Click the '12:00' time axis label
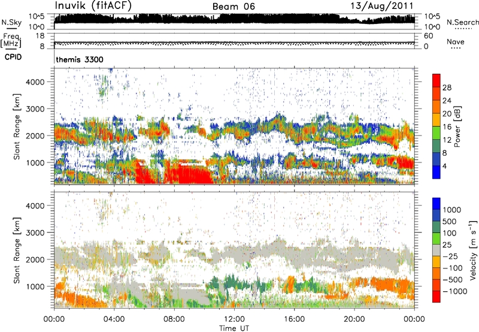Image resolution: width=479 pixels, height=332 pixels. click(x=234, y=319)
